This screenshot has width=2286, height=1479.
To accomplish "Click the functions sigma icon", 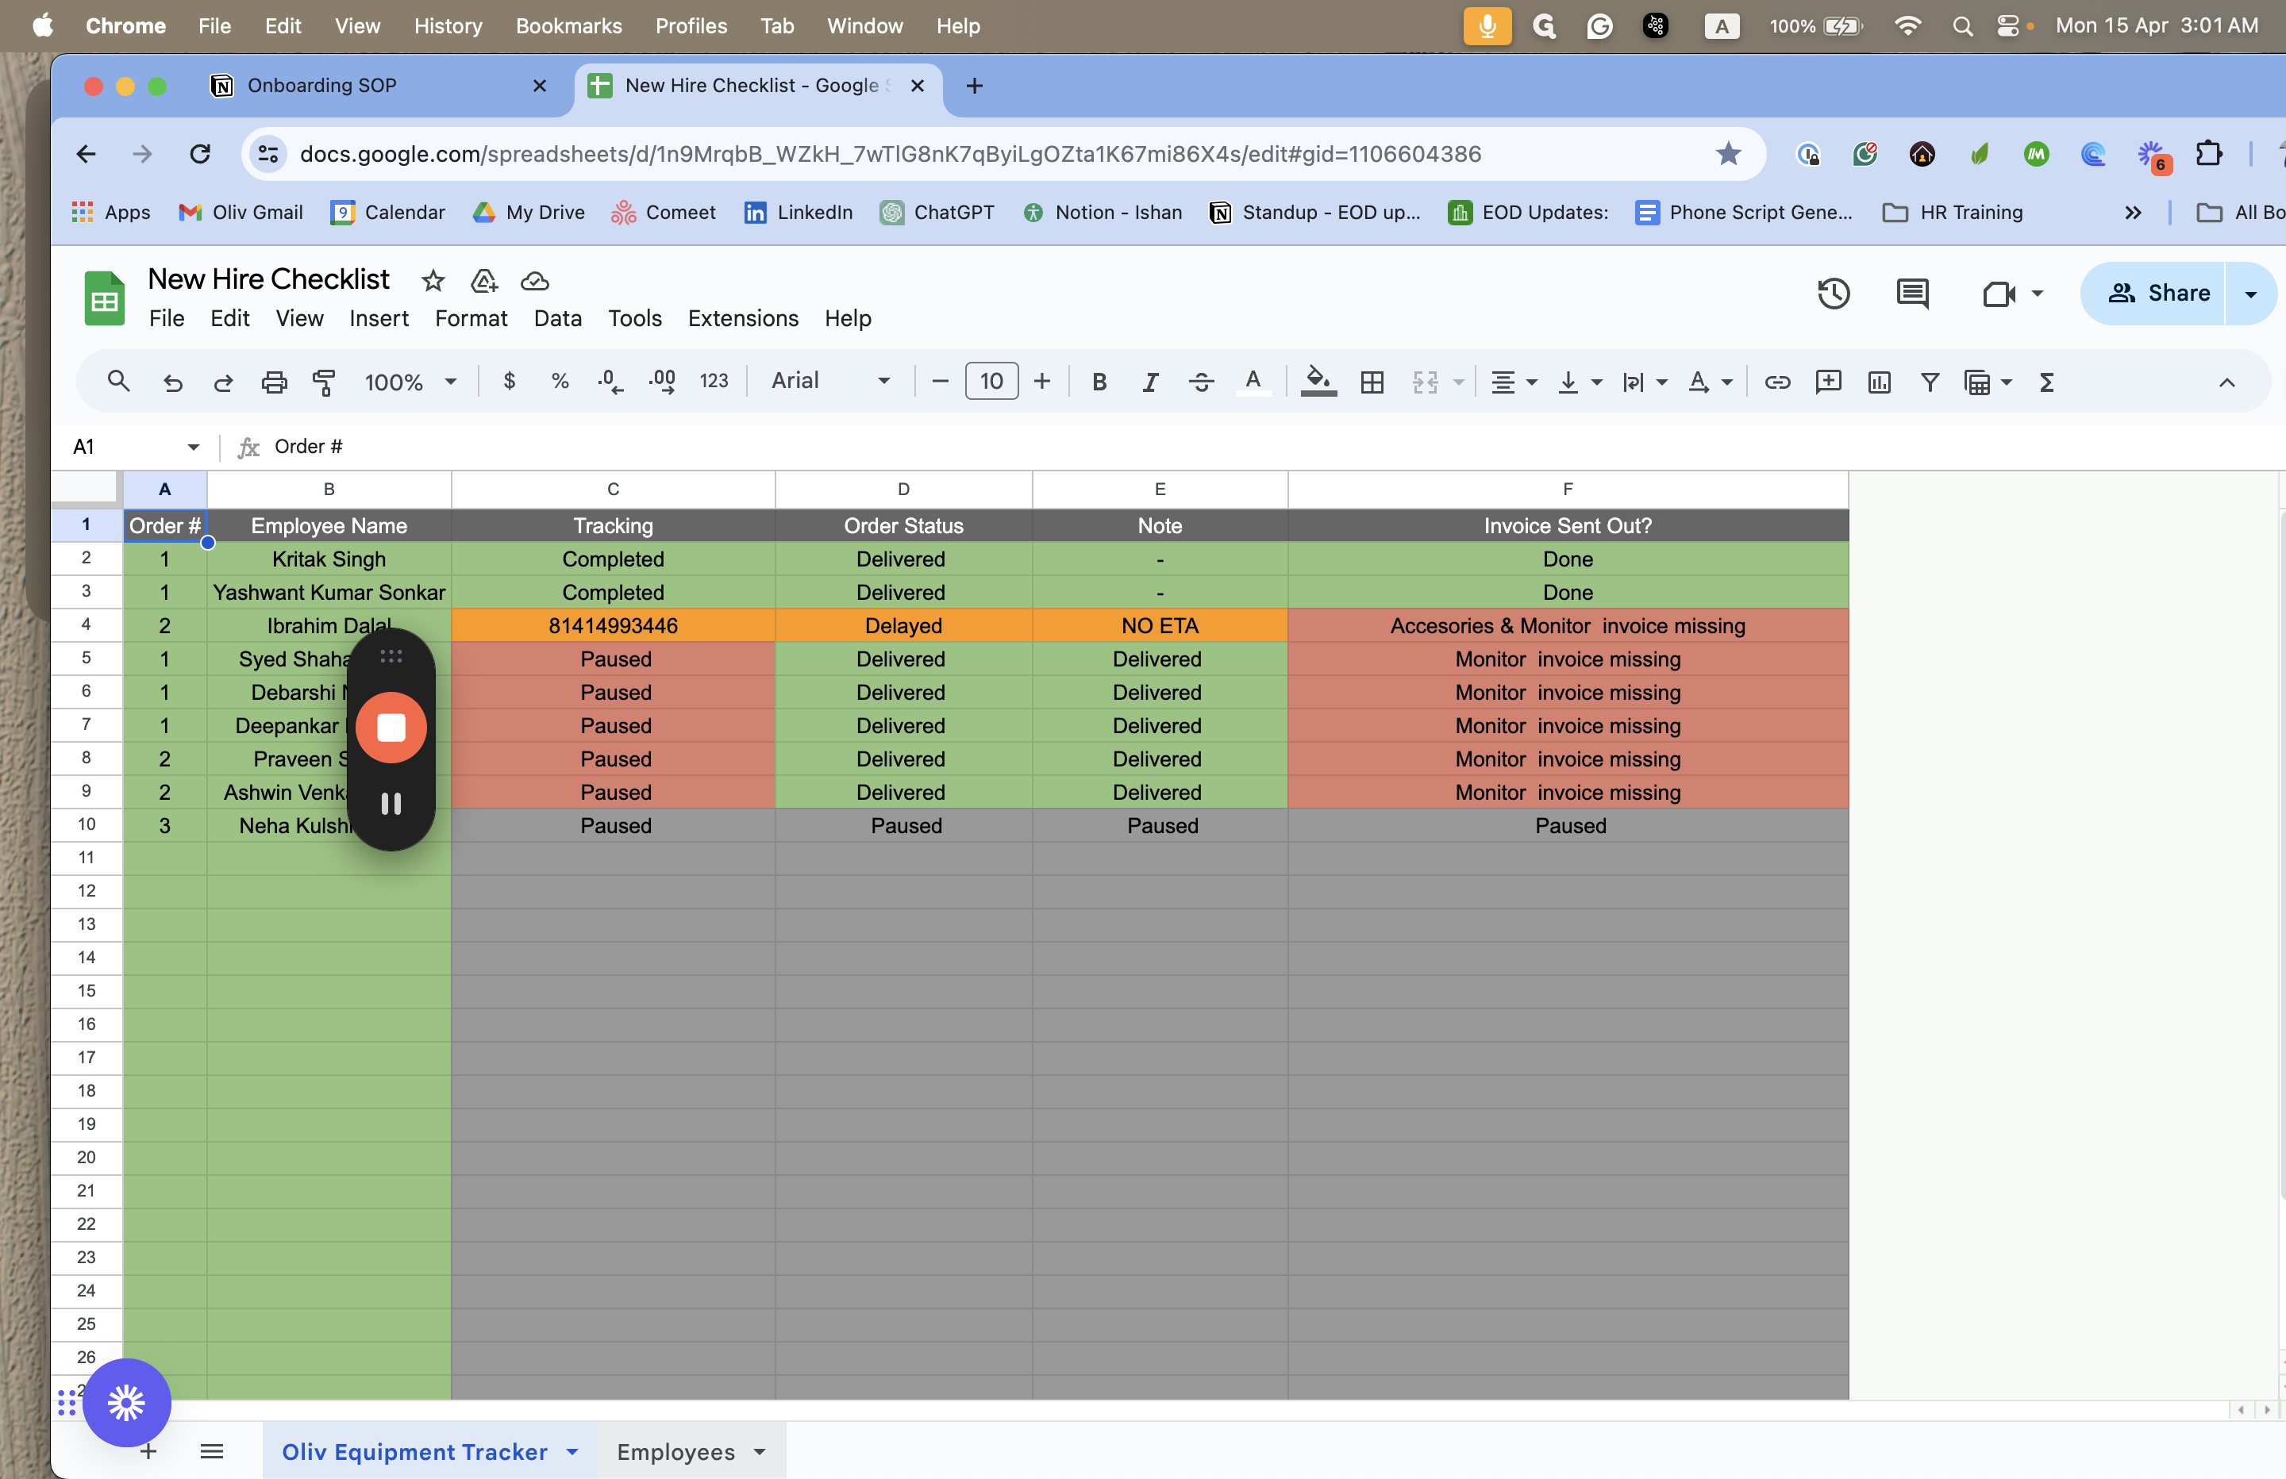I will pyautogui.click(x=2045, y=382).
